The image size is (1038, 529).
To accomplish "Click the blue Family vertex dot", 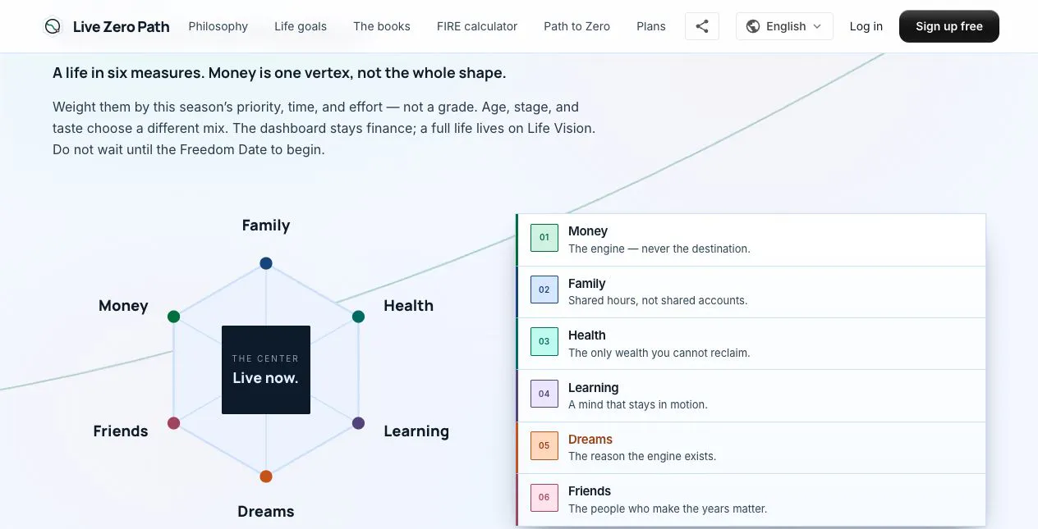I will [x=266, y=263].
